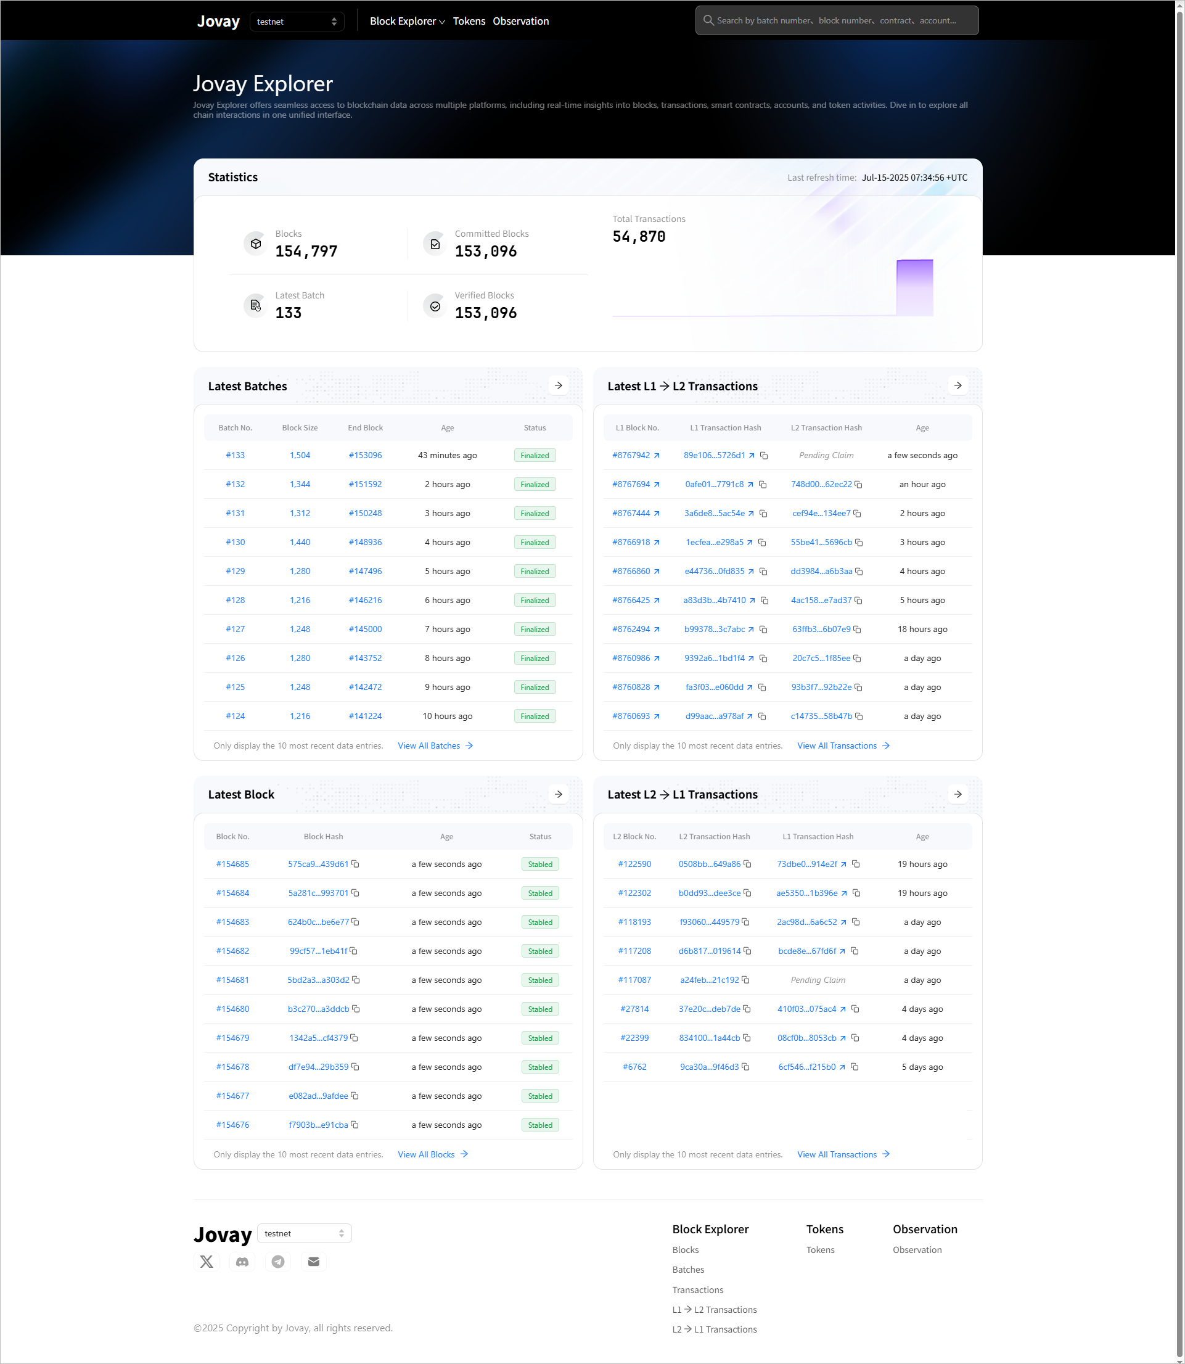The width and height of the screenshot is (1185, 1364).
Task: Open block #154685
Action: tap(233, 864)
